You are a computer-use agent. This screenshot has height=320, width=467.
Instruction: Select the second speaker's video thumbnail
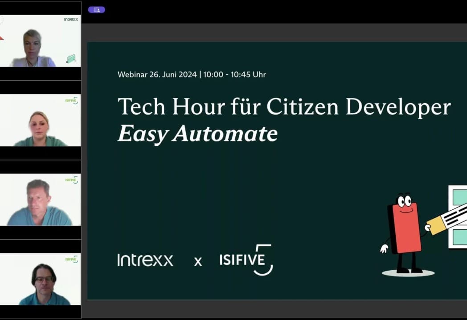40,121
